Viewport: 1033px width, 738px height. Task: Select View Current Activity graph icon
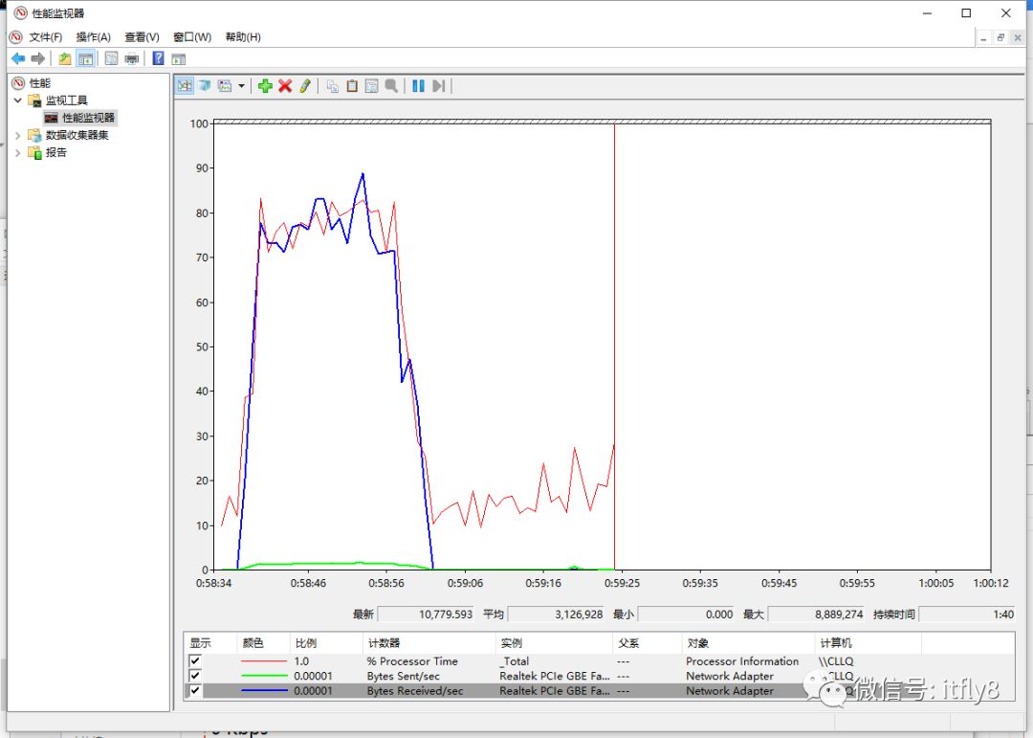click(x=185, y=86)
